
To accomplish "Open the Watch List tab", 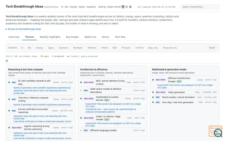I will tap(90, 37).
